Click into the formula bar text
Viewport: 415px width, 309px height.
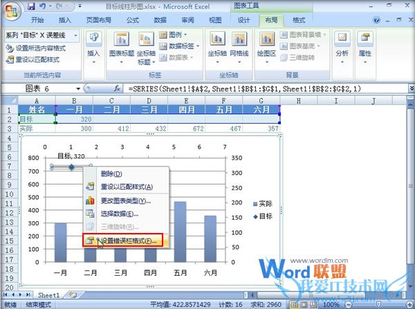coord(266,88)
